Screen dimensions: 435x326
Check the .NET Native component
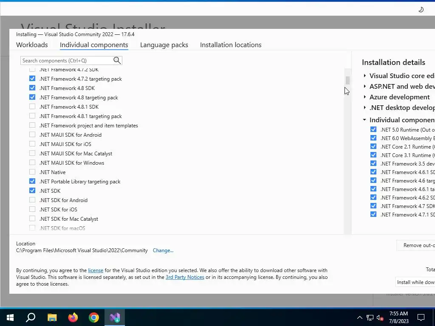tap(32, 172)
